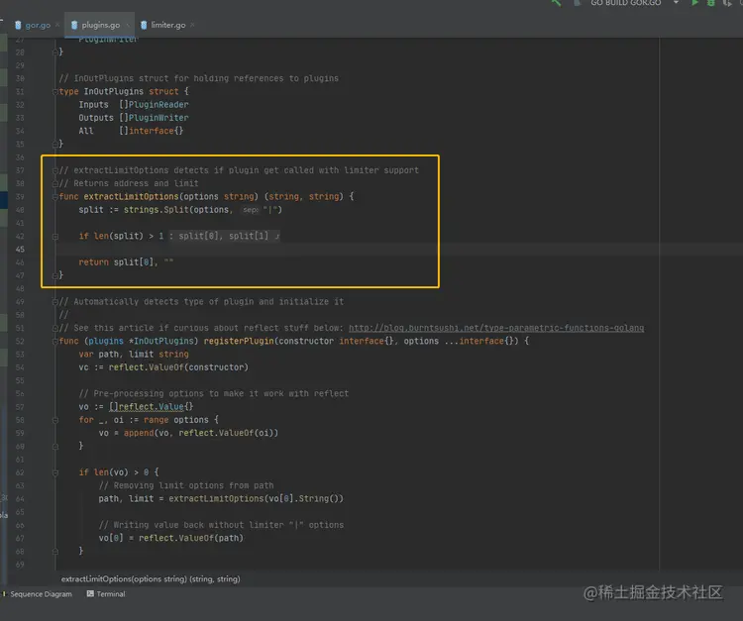Click 'PluginWriter' type on the Outputs line
The width and height of the screenshot is (743, 621).
pyautogui.click(x=159, y=118)
